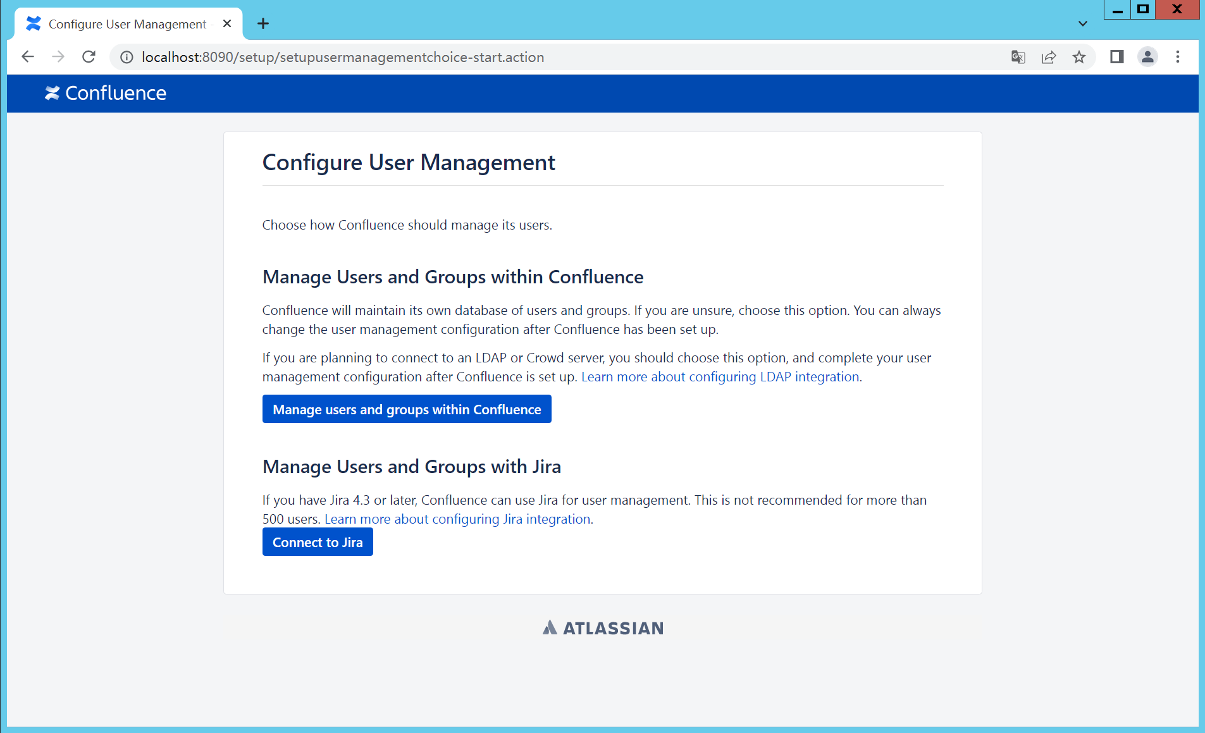Click the Manage Users and Groups with Jira heading
1205x733 pixels.
pos(412,467)
